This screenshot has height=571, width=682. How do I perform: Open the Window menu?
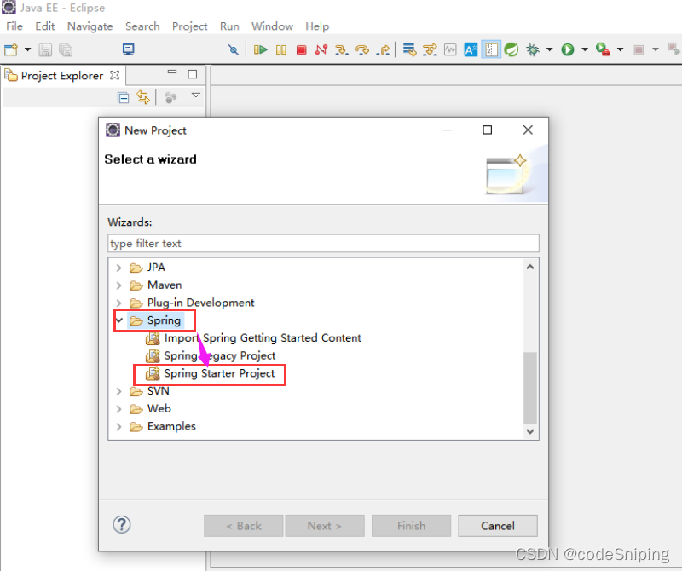[272, 26]
